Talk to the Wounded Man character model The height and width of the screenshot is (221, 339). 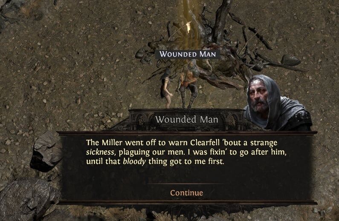click(189, 84)
